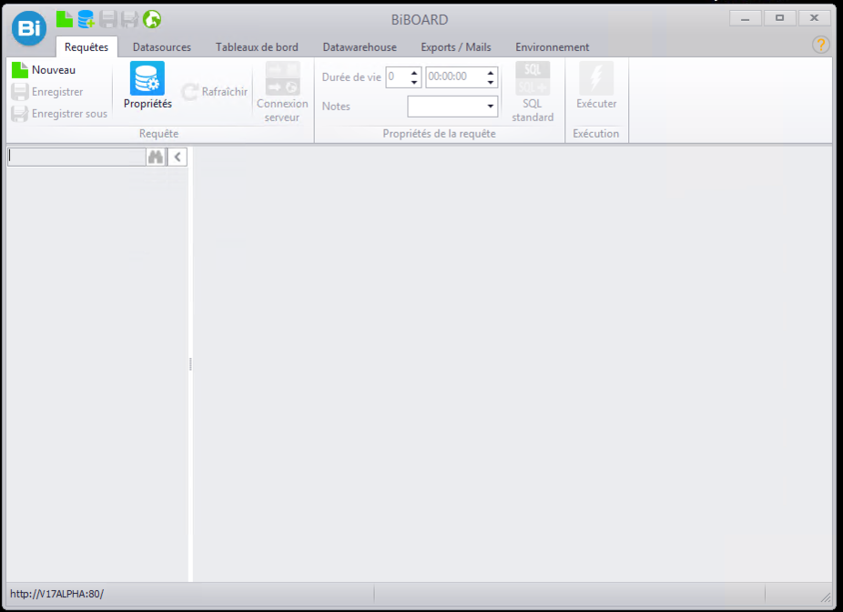Decrease the 00:00:00 time value

point(491,82)
